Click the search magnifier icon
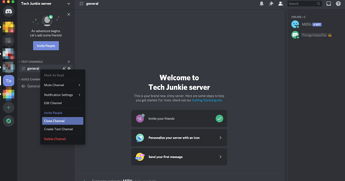The width and height of the screenshot is (345, 181). click(319, 4)
